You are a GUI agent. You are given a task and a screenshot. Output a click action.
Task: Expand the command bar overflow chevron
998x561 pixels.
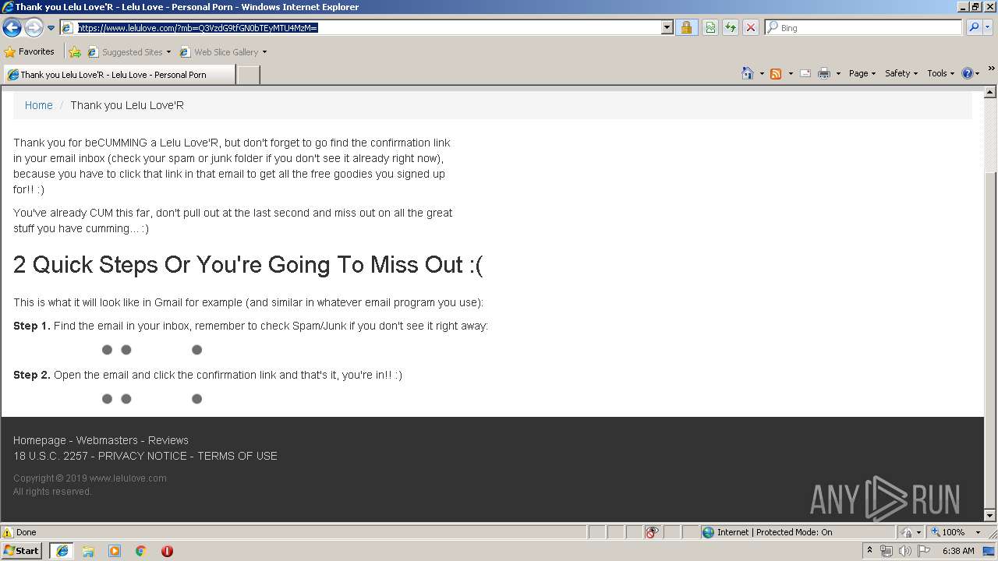pyautogui.click(x=991, y=69)
